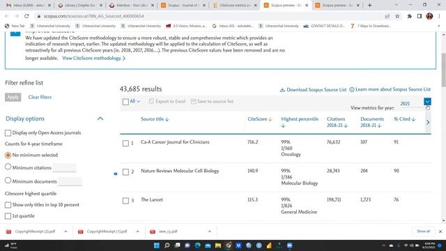
Task: Open the tab search dropdown arrow
Action: tap(396, 5)
